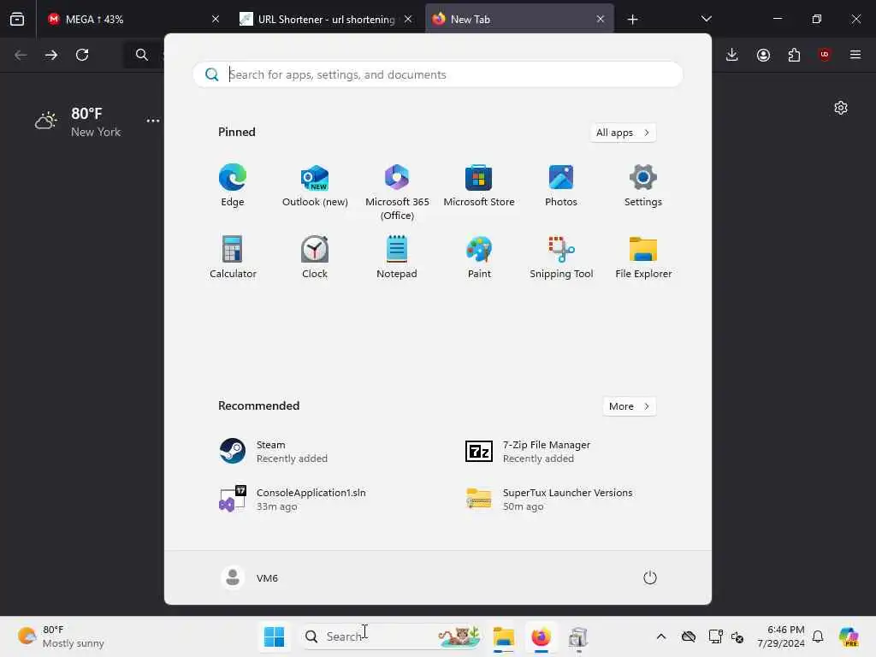Show More recommended items
876x657 pixels.
[x=629, y=406]
